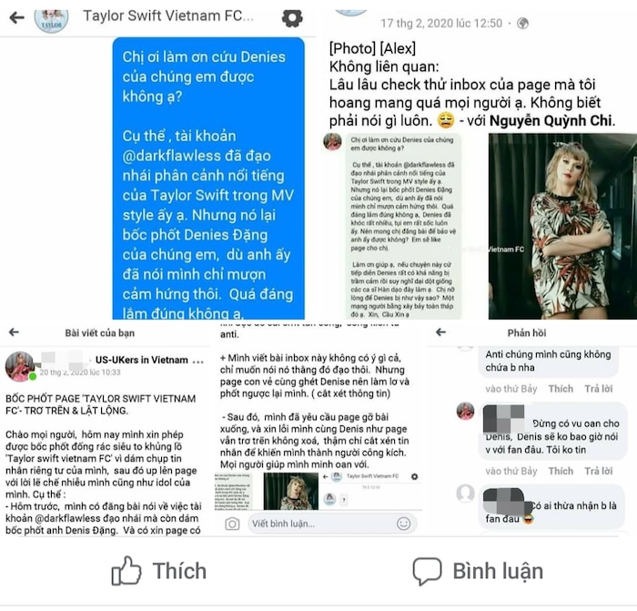Tap the back arrow beside Taylor Swift Vietnam FC
The width and height of the screenshot is (637, 611).
point(16,17)
